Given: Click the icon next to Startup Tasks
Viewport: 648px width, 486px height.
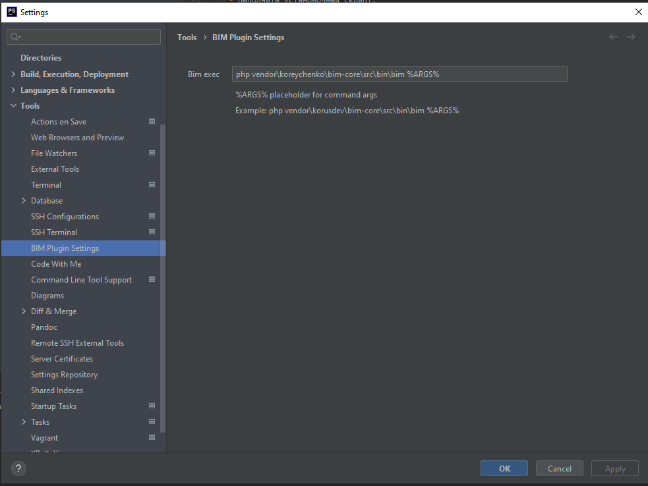Looking at the screenshot, I should pos(152,406).
